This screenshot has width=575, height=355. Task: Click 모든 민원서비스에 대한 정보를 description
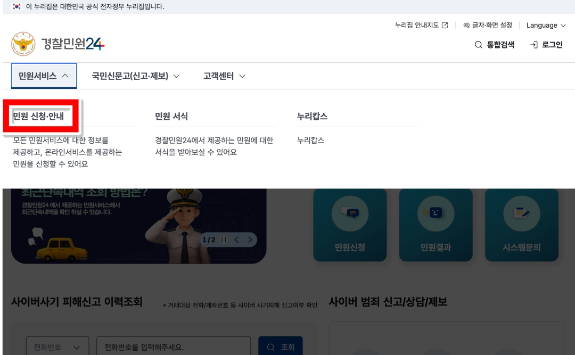point(68,152)
